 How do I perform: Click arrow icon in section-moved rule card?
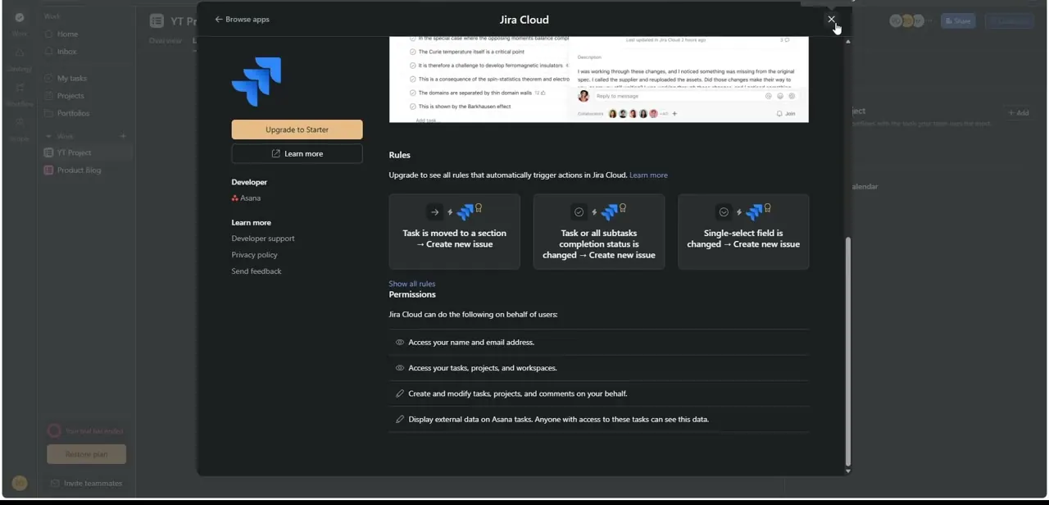pos(435,212)
